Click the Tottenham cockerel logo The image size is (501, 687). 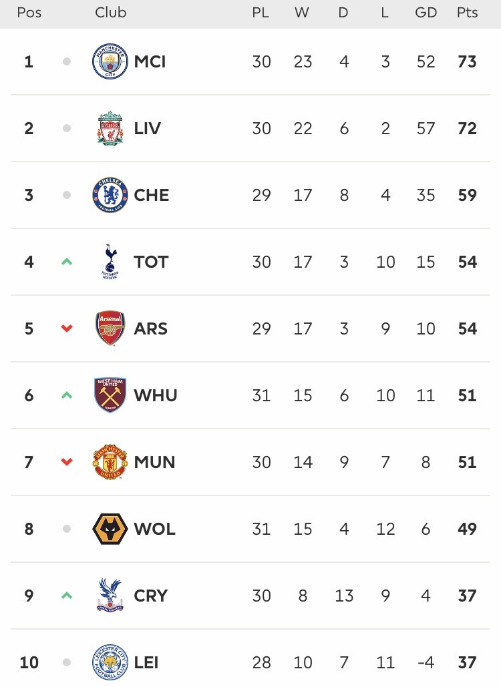tap(110, 262)
